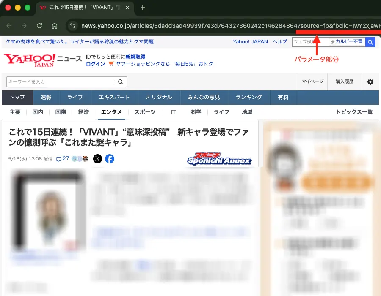
Task: Click the 新規取得 ID link
Action: tap(135, 57)
